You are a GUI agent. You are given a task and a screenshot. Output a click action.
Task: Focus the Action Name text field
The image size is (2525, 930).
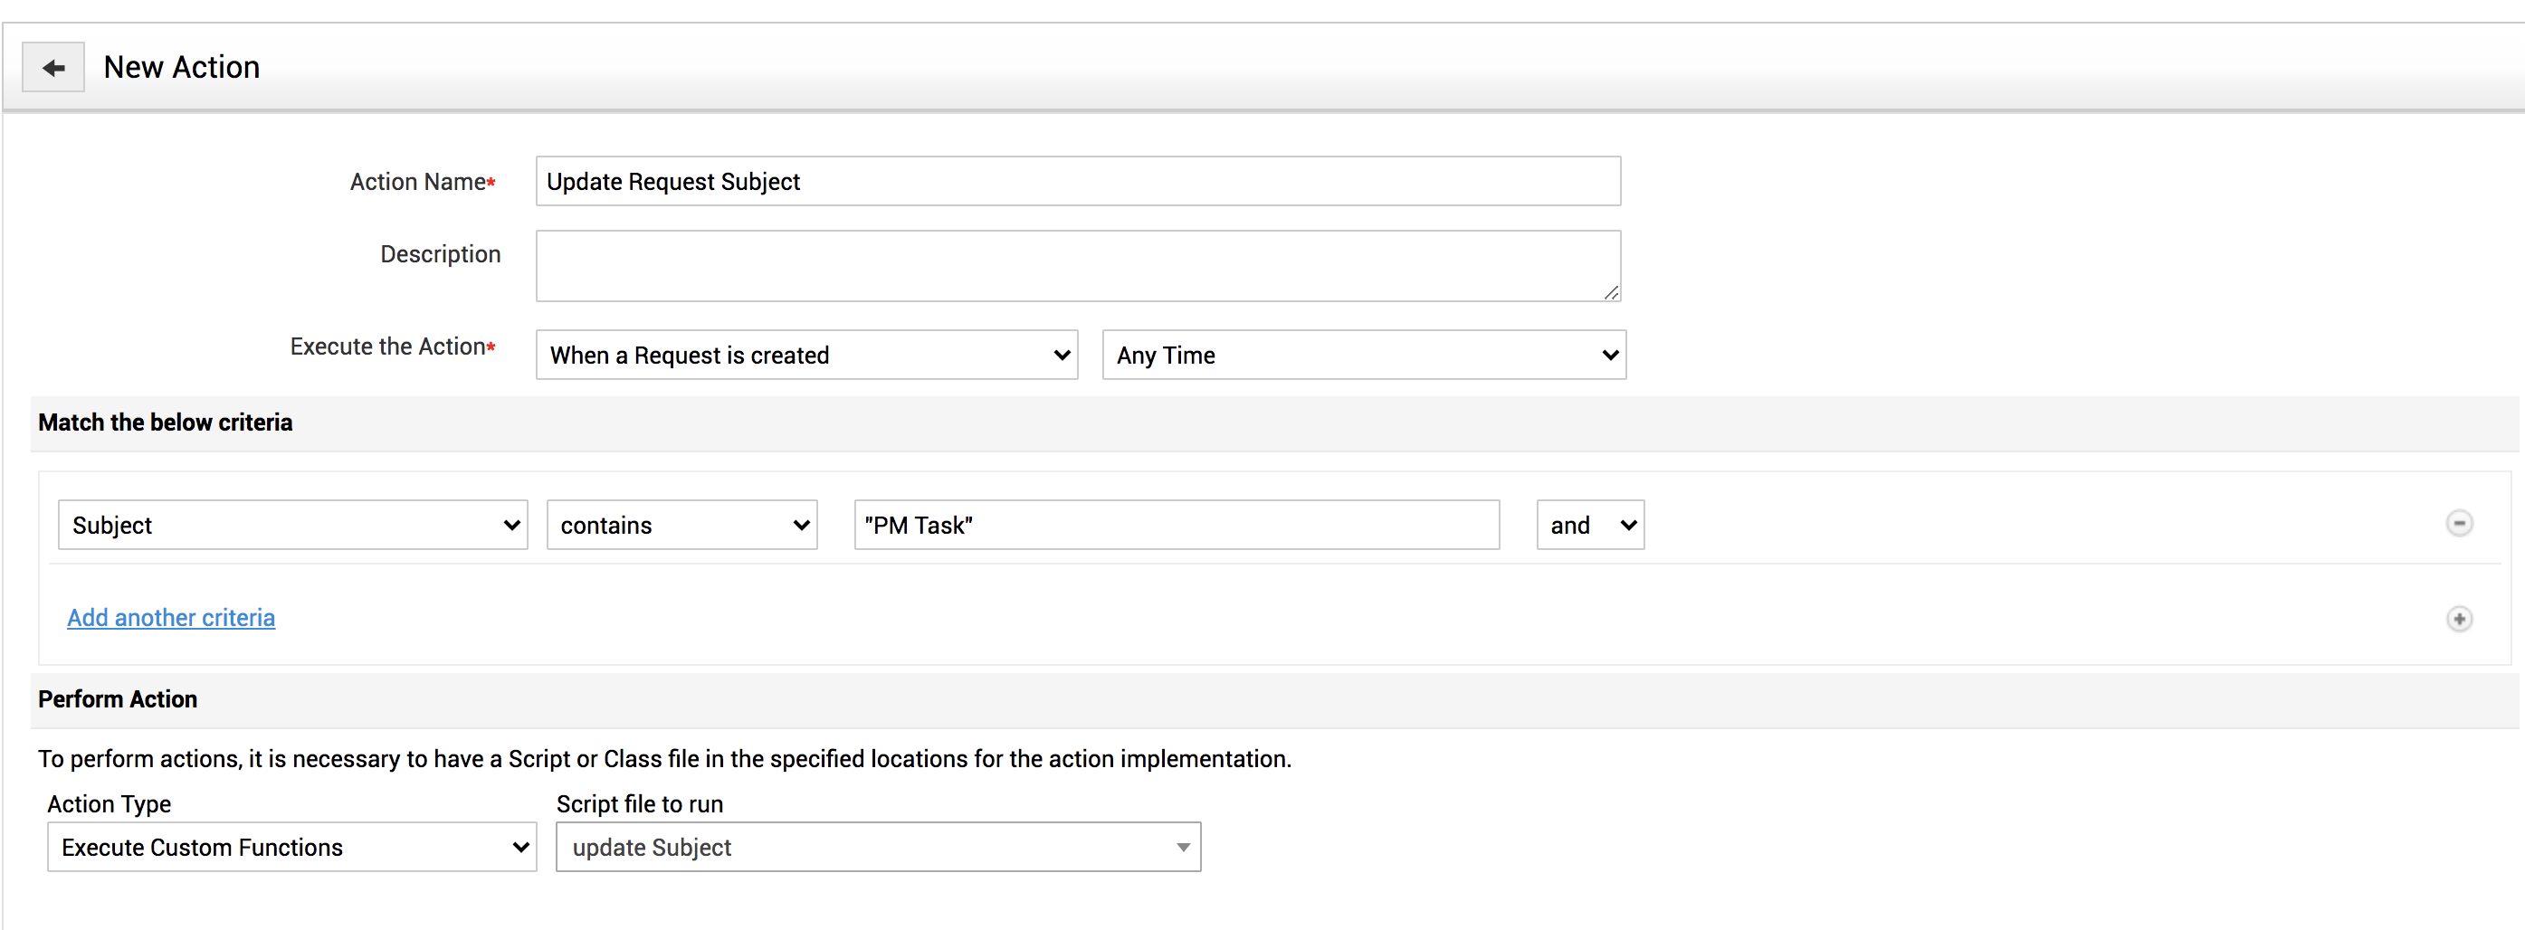1077,181
